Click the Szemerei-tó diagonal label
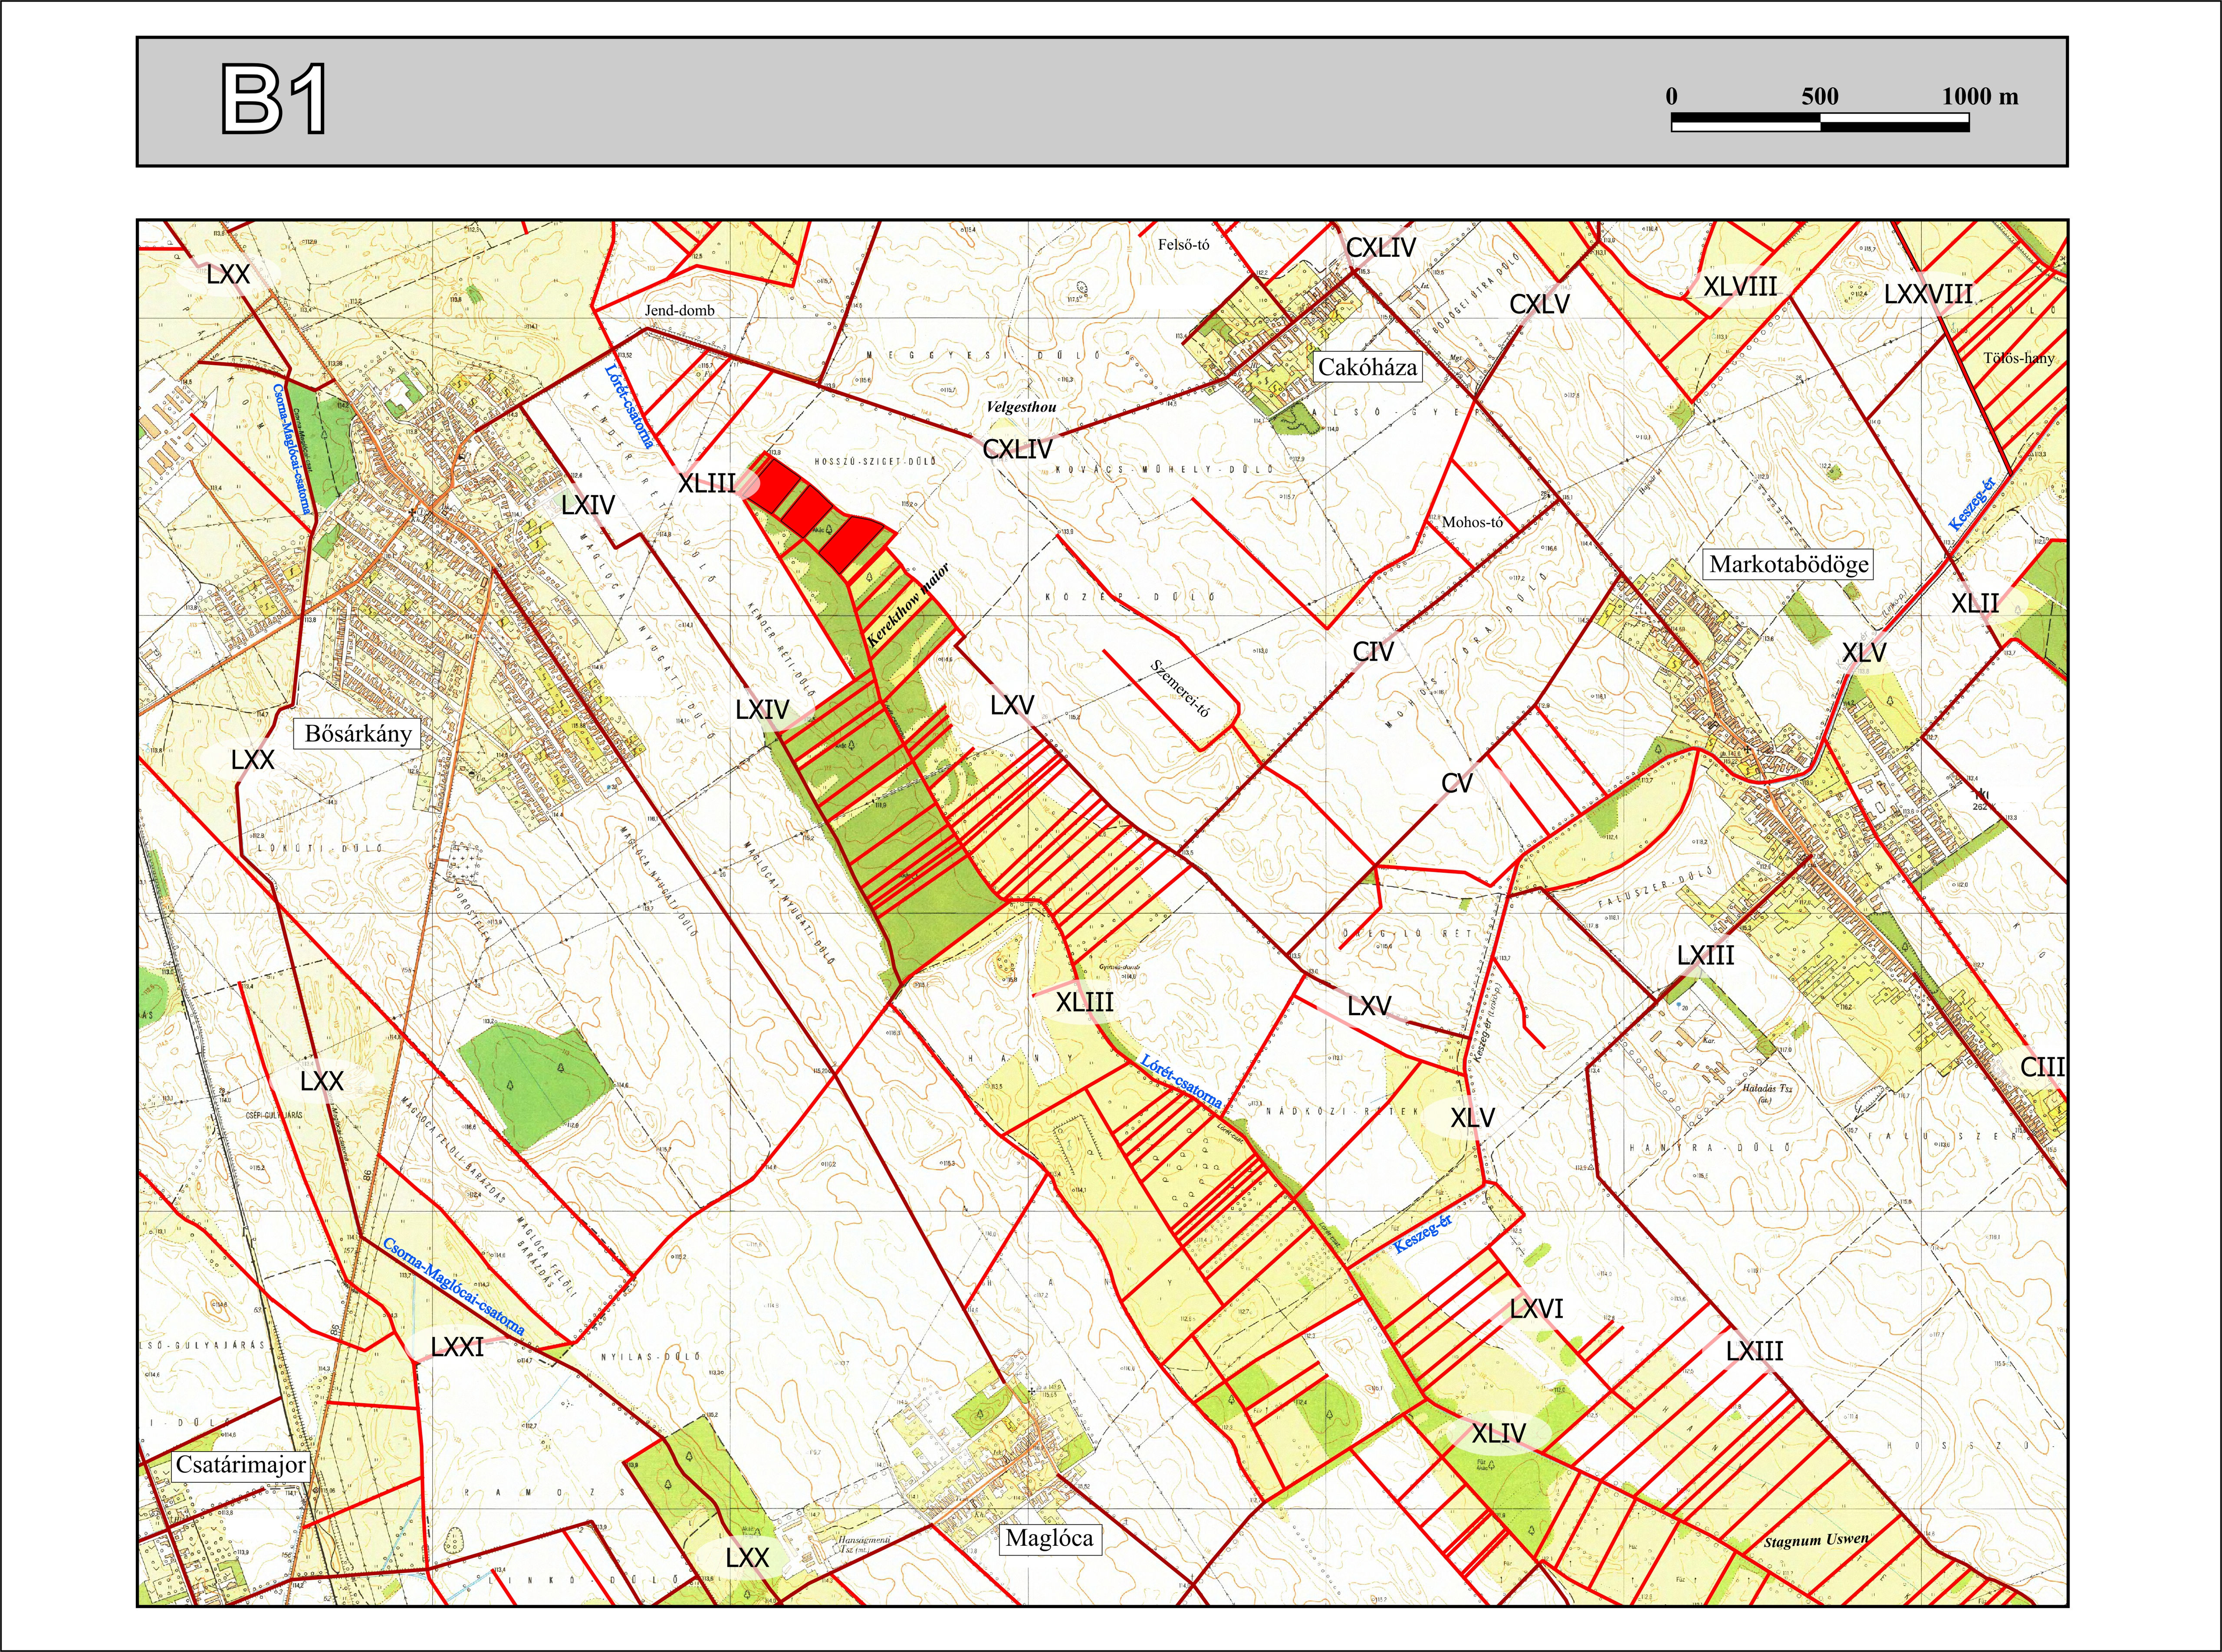This screenshot has height=1652, width=2222. (x=1180, y=688)
